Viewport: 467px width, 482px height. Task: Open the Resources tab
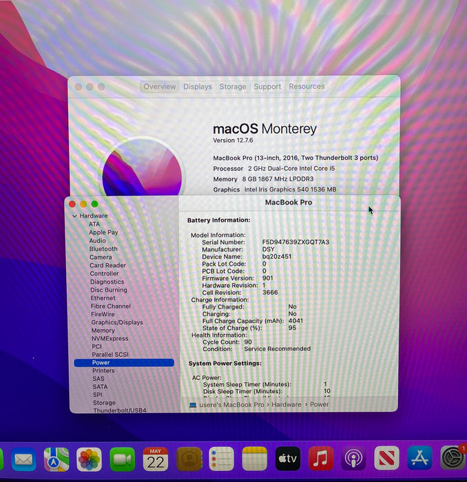pos(307,86)
